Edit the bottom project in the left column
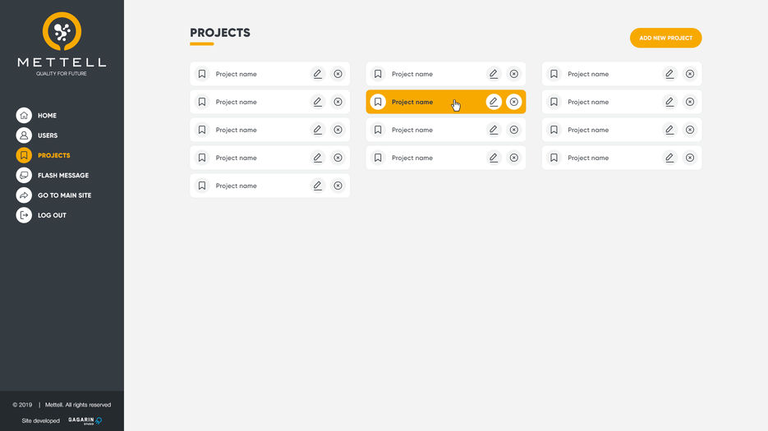 tap(317, 186)
